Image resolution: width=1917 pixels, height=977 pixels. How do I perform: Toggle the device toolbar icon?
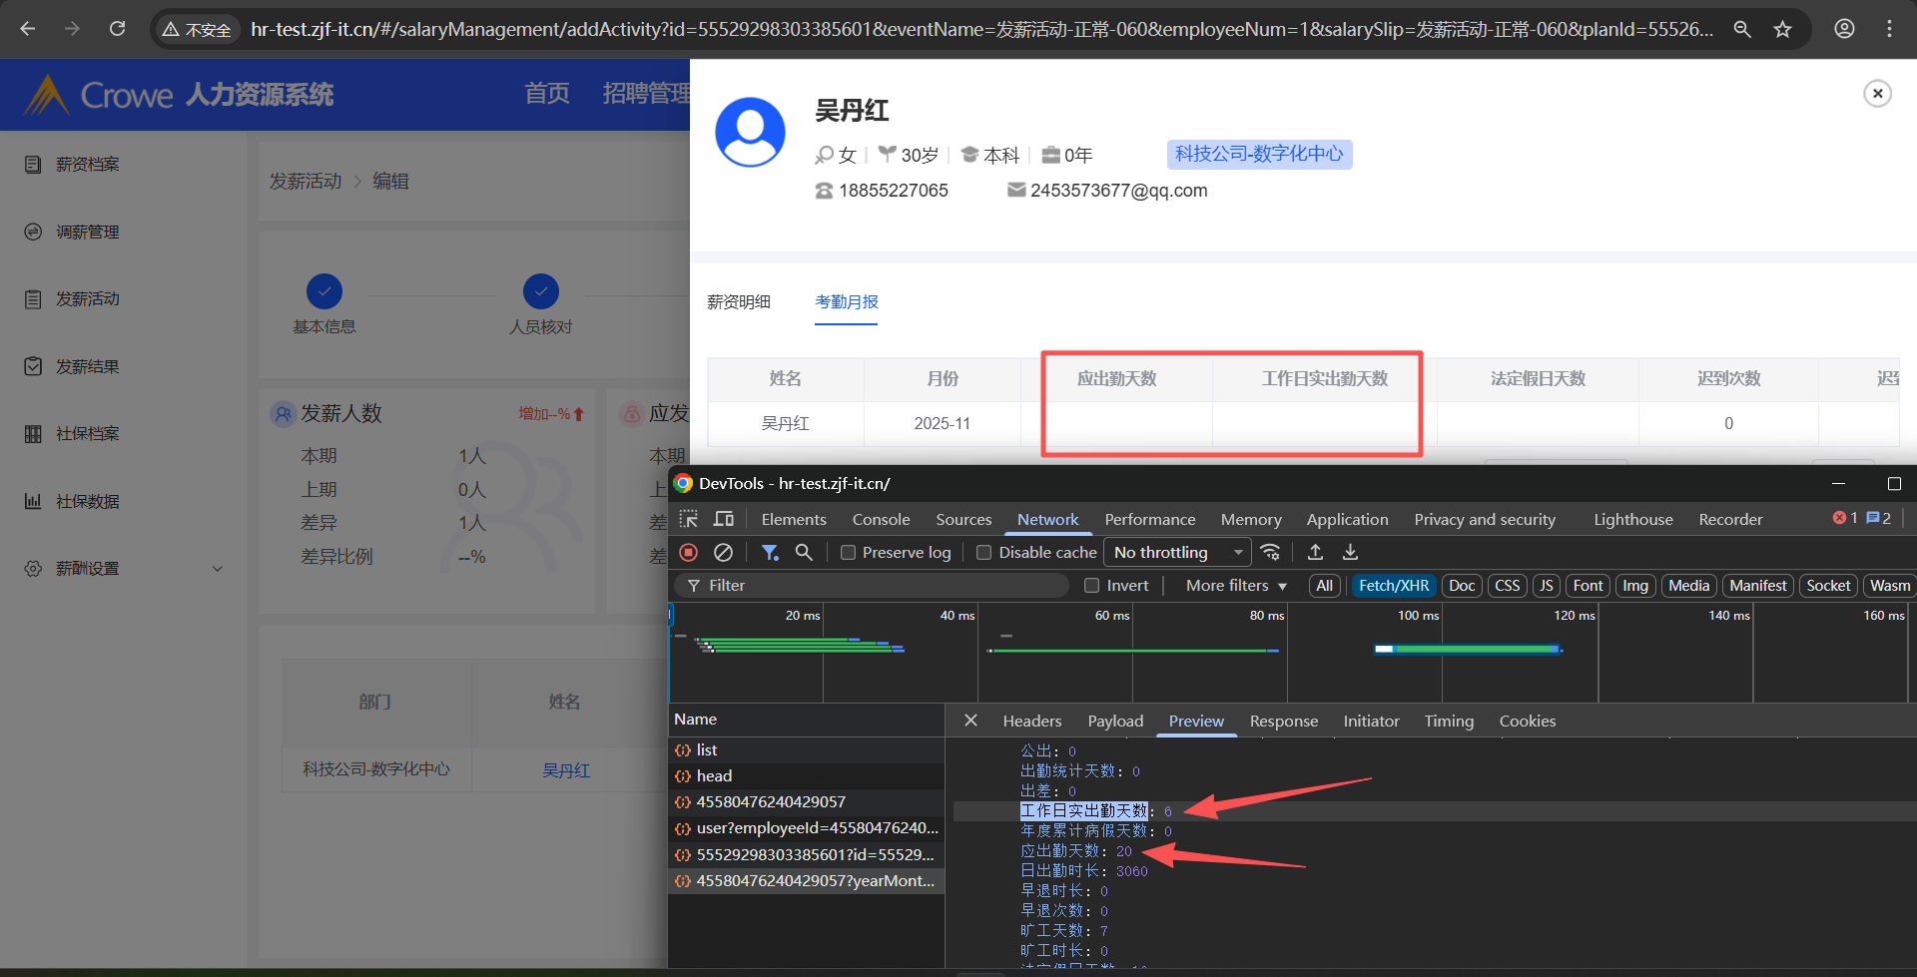(x=724, y=519)
